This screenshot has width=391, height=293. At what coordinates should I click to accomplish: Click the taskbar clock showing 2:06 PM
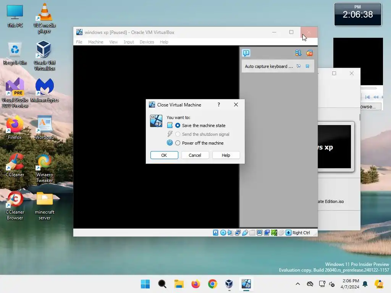pos(350,284)
